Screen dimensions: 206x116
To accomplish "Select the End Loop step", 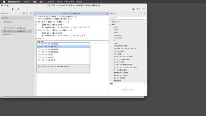I will point(117,35).
